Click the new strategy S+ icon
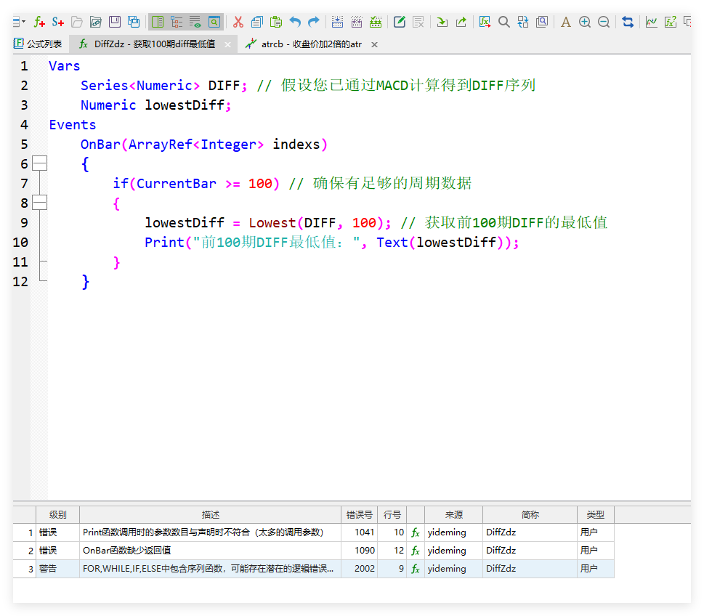 point(58,22)
